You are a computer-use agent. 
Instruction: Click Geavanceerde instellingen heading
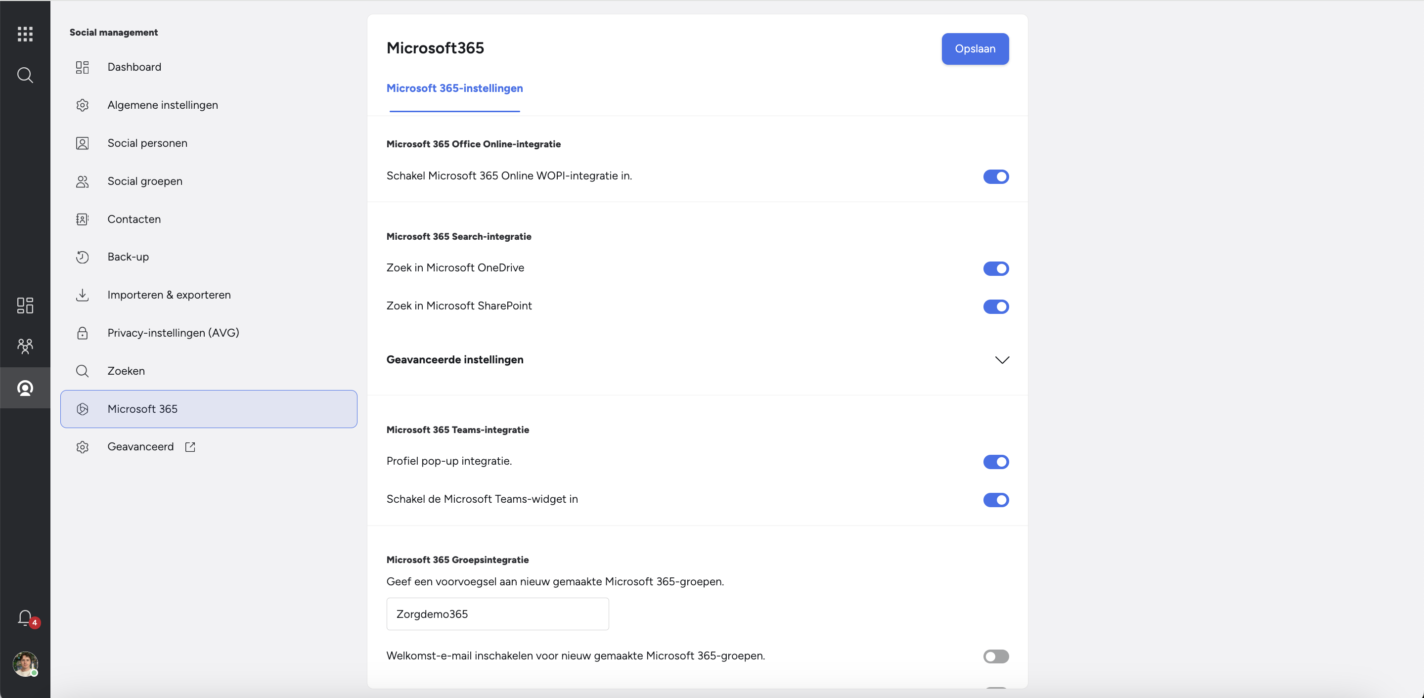click(454, 360)
